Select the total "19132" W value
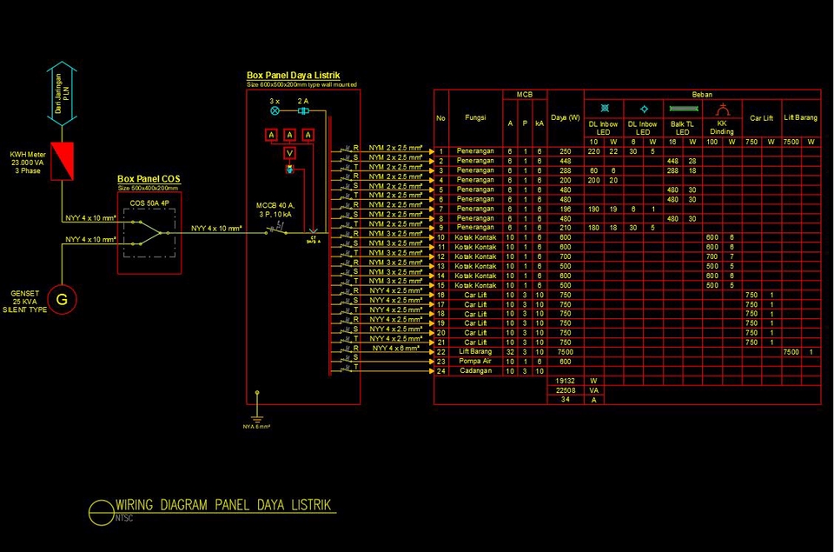The width and height of the screenshot is (834, 552). click(566, 381)
